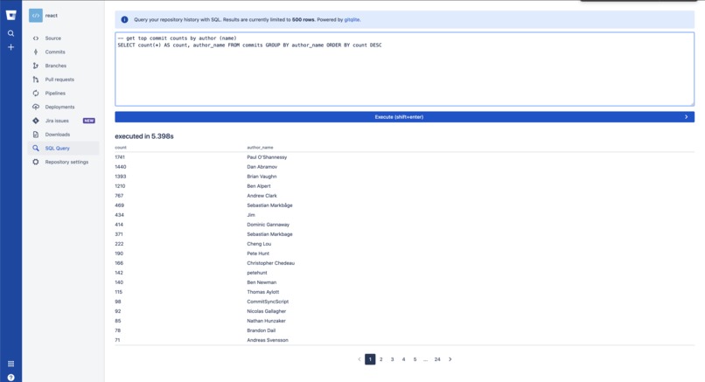The image size is (705, 382).
Task: Click the count value 1440
Action: (120, 167)
